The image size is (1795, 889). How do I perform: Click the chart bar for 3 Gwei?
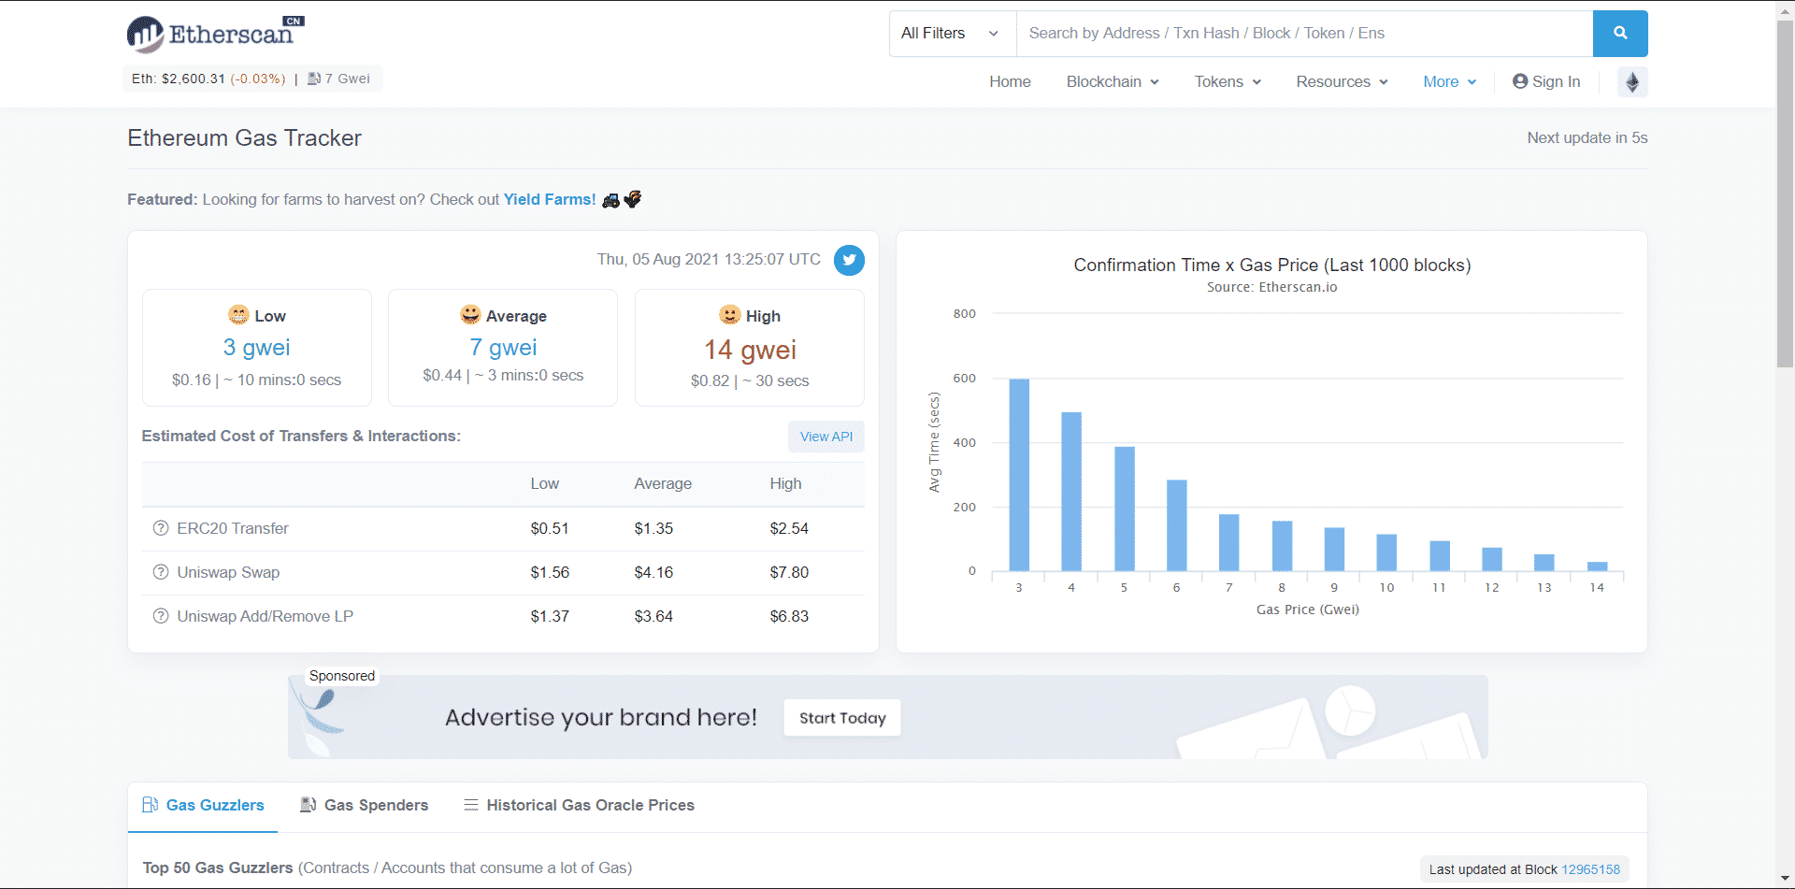tap(1019, 475)
